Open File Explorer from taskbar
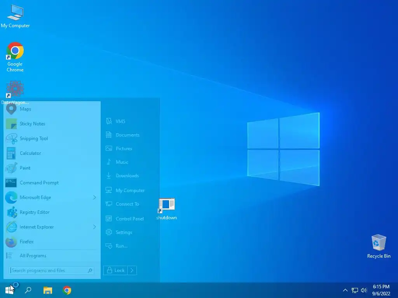This screenshot has width=398, height=298. coord(47,290)
